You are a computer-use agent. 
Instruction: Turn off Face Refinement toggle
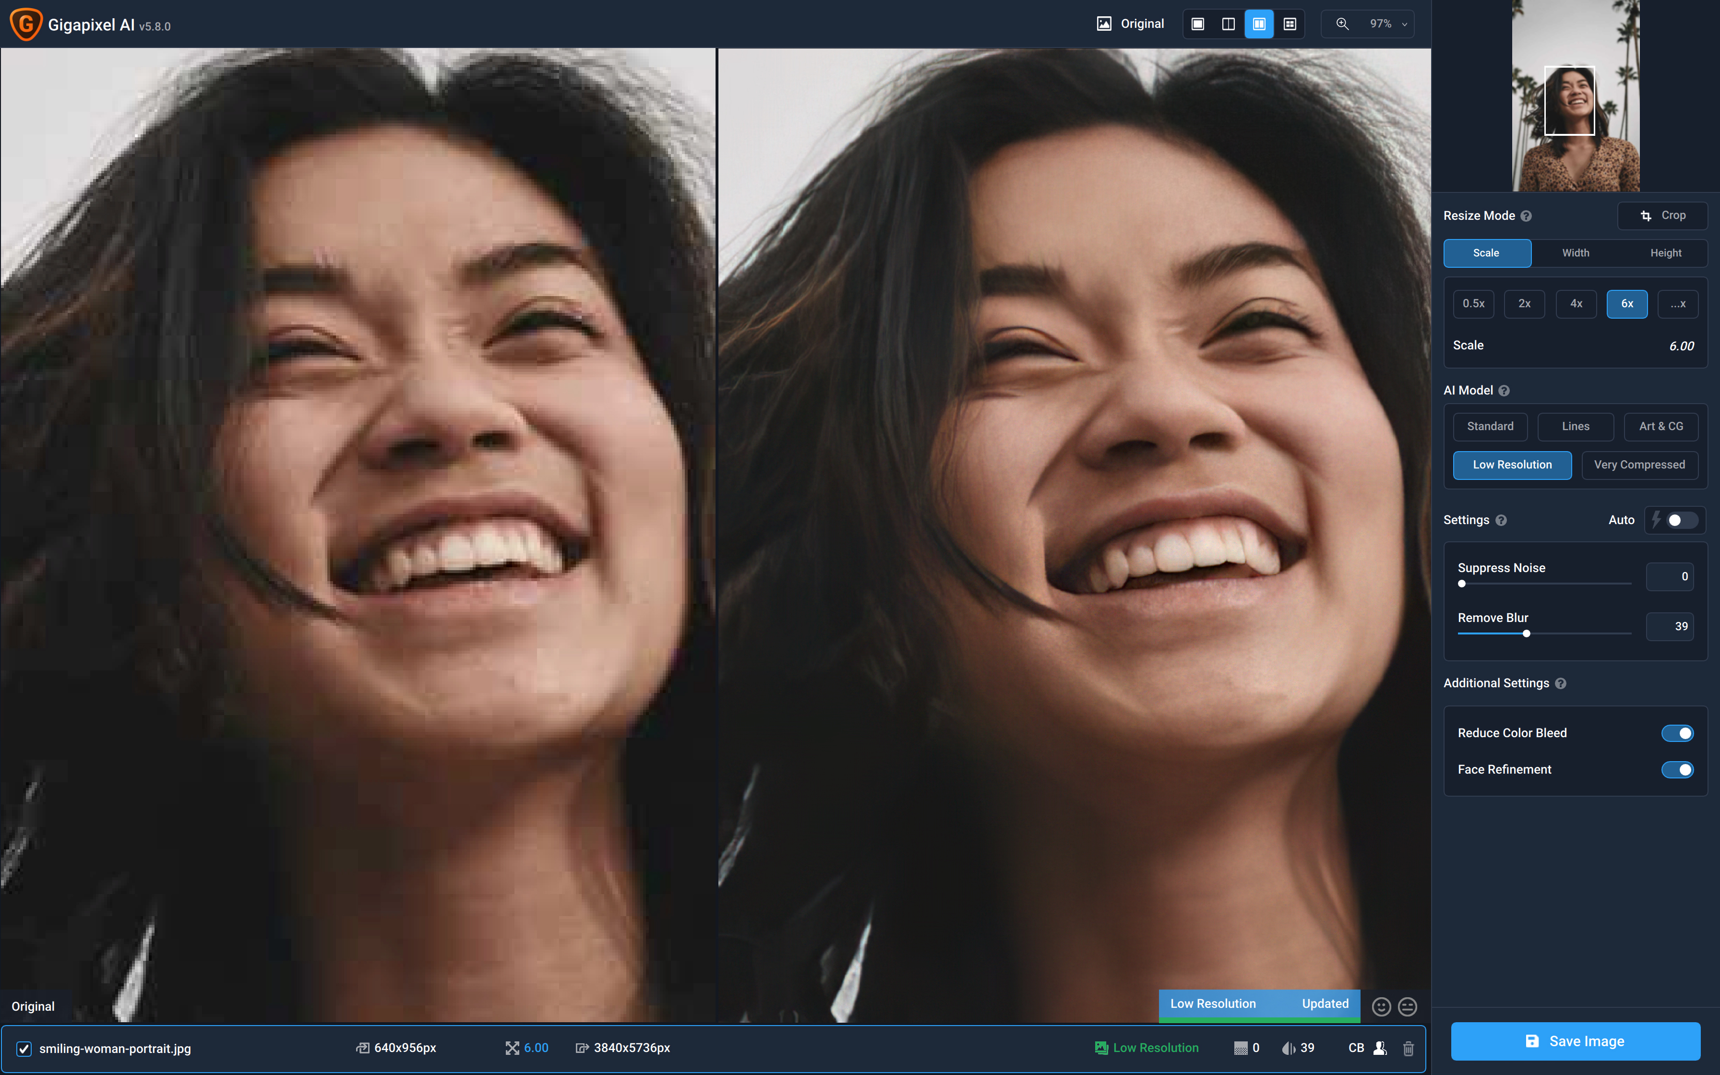click(x=1677, y=770)
